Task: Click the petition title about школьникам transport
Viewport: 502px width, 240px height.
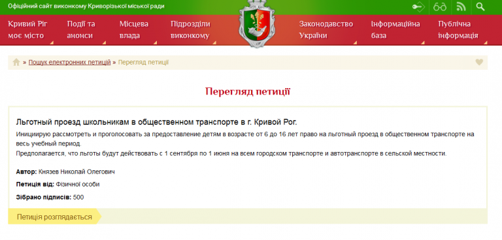Action: (x=157, y=122)
